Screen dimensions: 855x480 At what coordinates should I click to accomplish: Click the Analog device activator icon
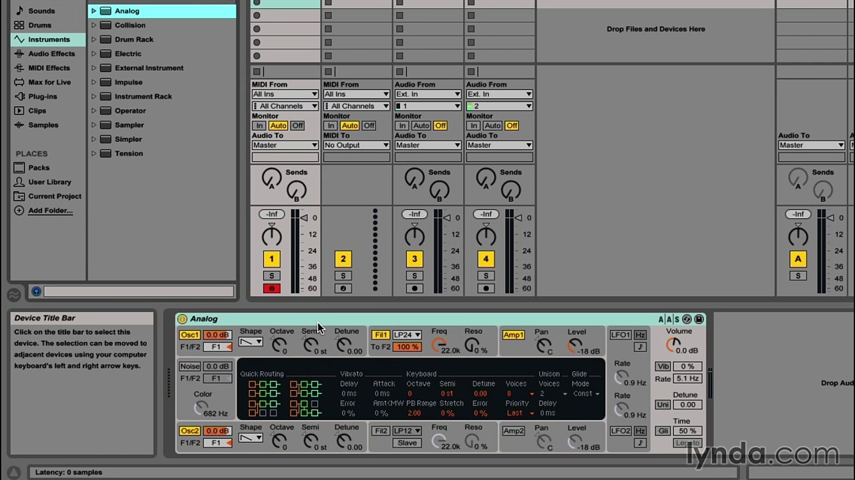click(x=182, y=319)
